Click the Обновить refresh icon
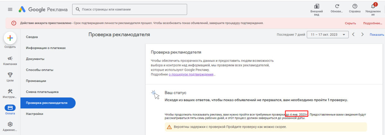This screenshot has width=385, height=135. click(337, 6)
